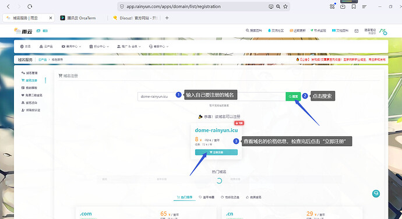
Task: Open the browser bookmarks icon
Action: tap(354, 6)
